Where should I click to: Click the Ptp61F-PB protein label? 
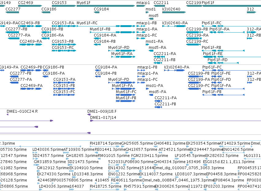212,92
